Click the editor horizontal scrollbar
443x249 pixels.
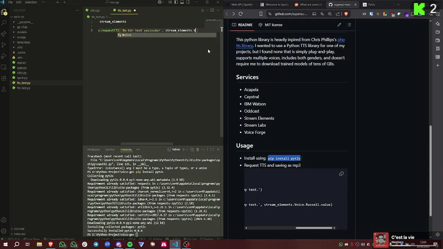pyautogui.click(x=147, y=144)
